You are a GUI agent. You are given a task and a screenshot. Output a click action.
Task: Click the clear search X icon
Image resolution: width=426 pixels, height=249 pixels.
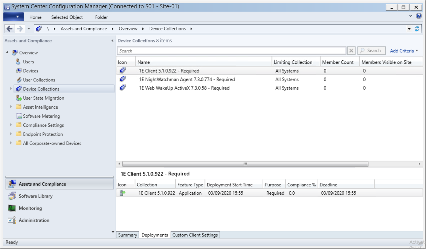[351, 51]
